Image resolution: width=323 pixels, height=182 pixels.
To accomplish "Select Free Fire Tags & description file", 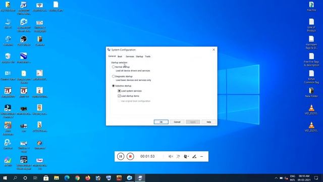I will point(311,60).
